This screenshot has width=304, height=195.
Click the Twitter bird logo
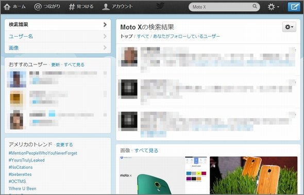click(x=161, y=6)
